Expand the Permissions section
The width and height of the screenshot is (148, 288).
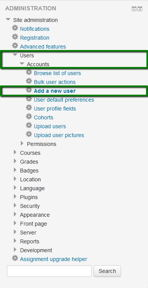22,143
